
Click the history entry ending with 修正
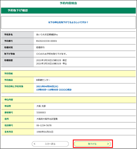51,60
